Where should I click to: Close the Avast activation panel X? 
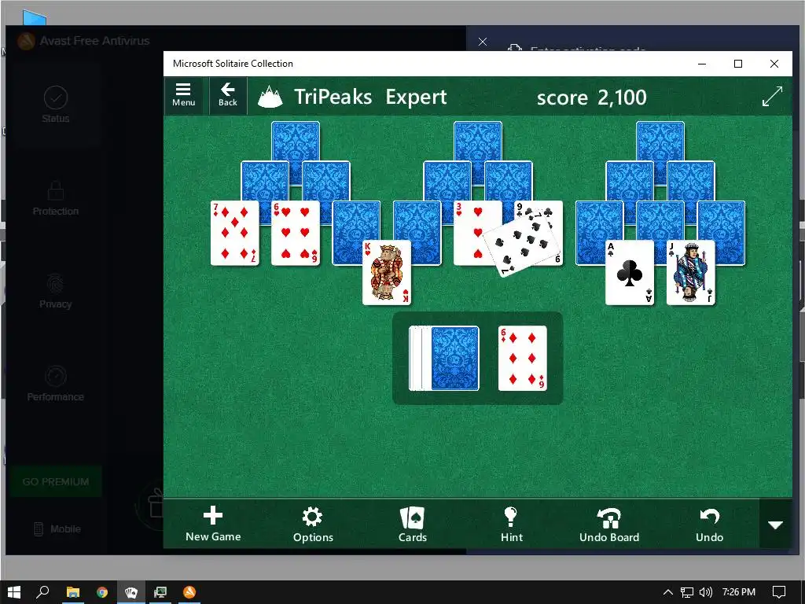point(483,42)
